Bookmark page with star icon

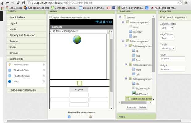[180, 2]
